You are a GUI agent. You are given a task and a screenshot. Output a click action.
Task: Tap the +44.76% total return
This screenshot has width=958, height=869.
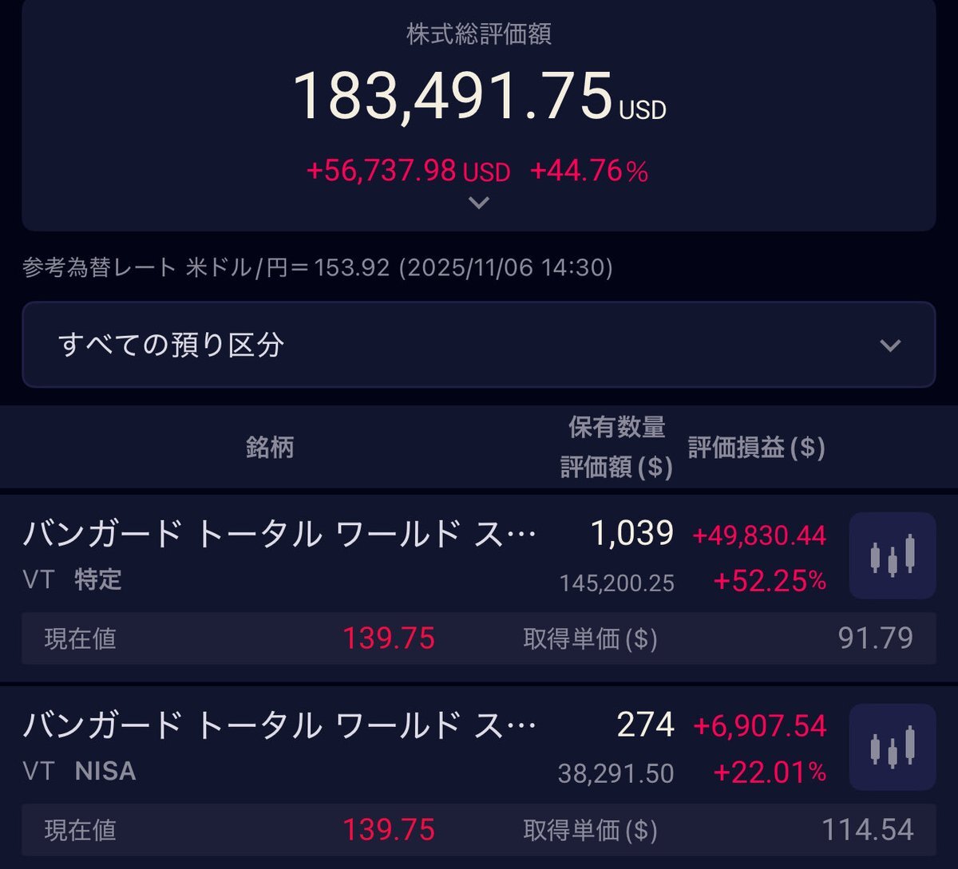[588, 171]
